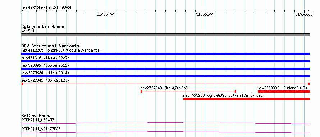Click the left arrowhead of the coordinate ruler
The image size is (320, 137).
tap(23, 11)
